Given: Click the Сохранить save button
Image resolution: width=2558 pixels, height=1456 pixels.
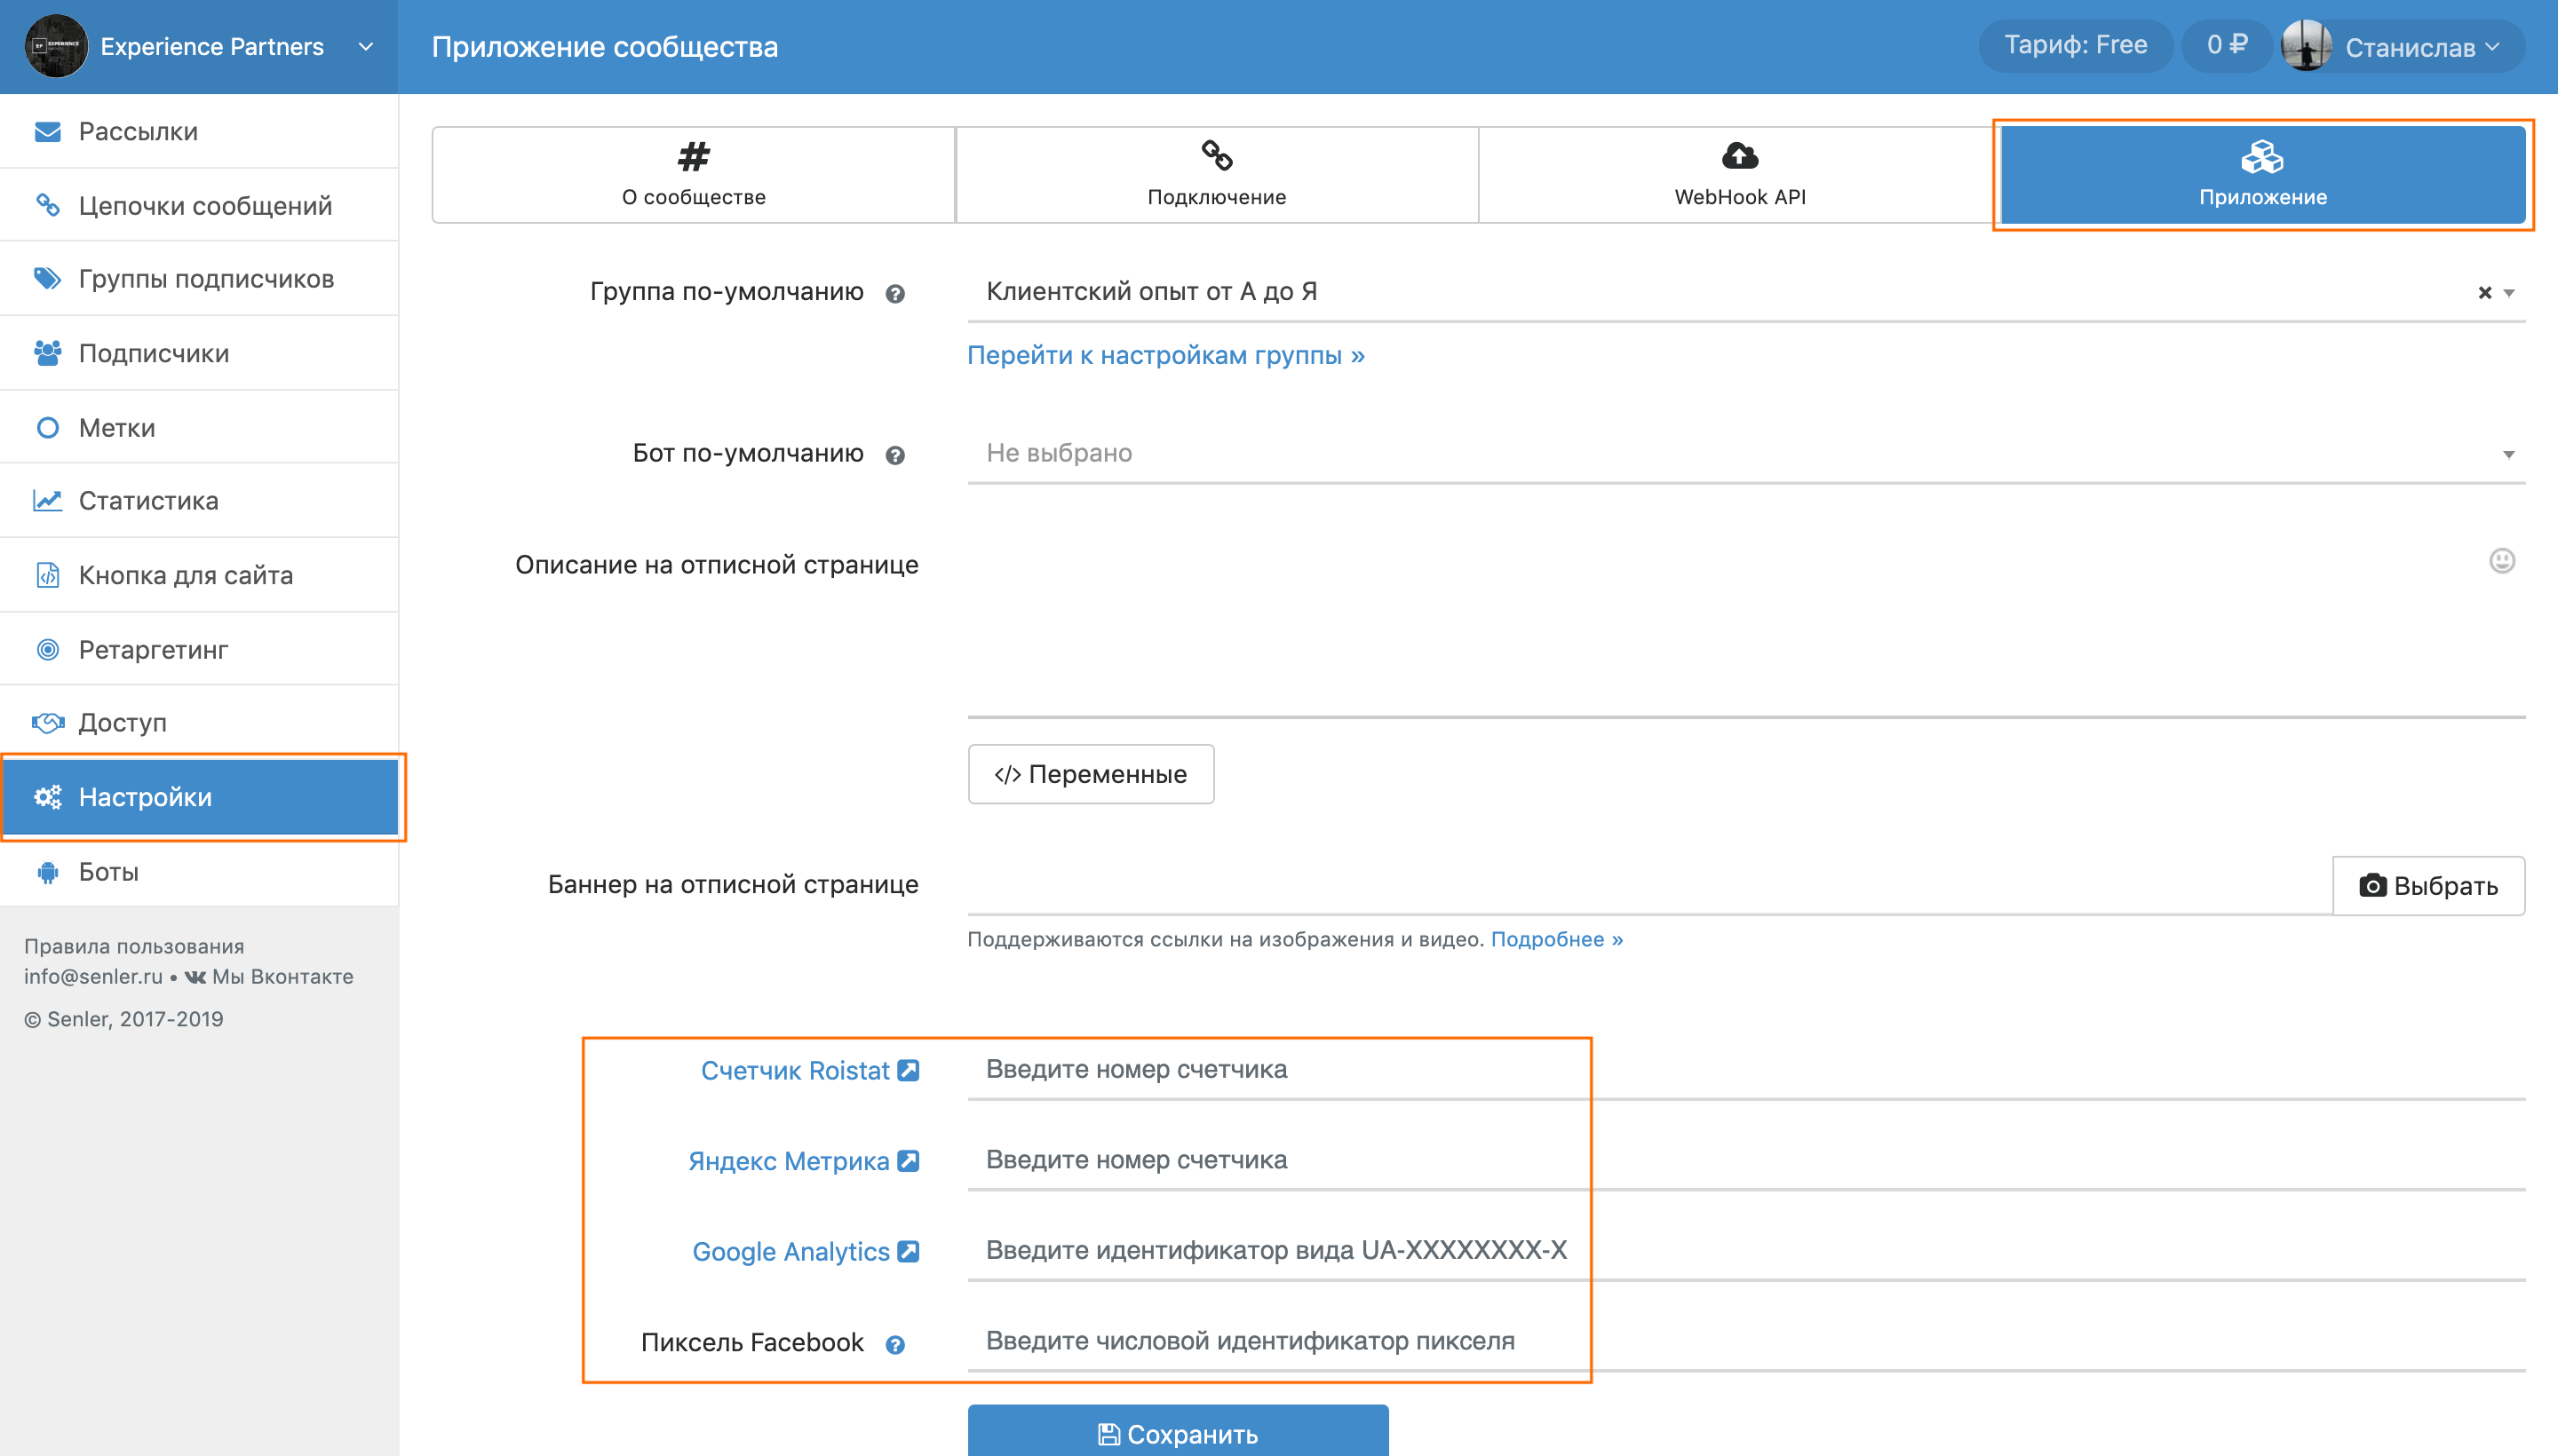Looking at the screenshot, I should pyautogui.click(x=1178, y=1432).
